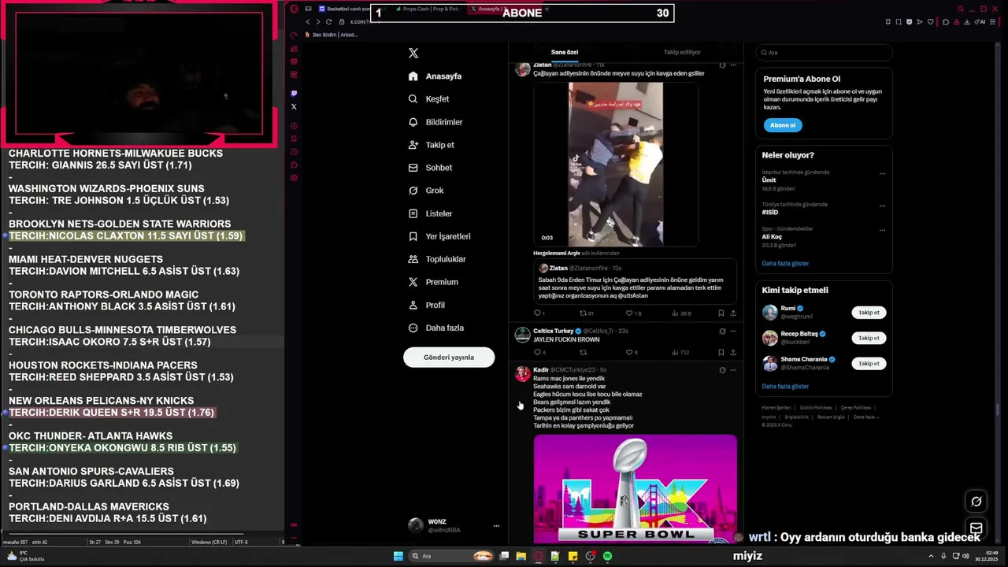Open Anasayfa in the X sidebar
This screenshot has width=1008, height=567.
[435, 76]
